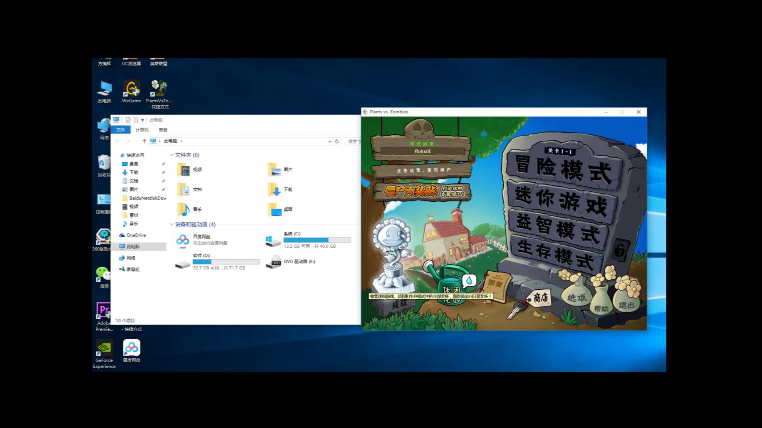Image resolution: width=762 pixels, height=428 pixels.
Task: Open the 此电脑 desktop icon
Action: click(x=104, y=92)
